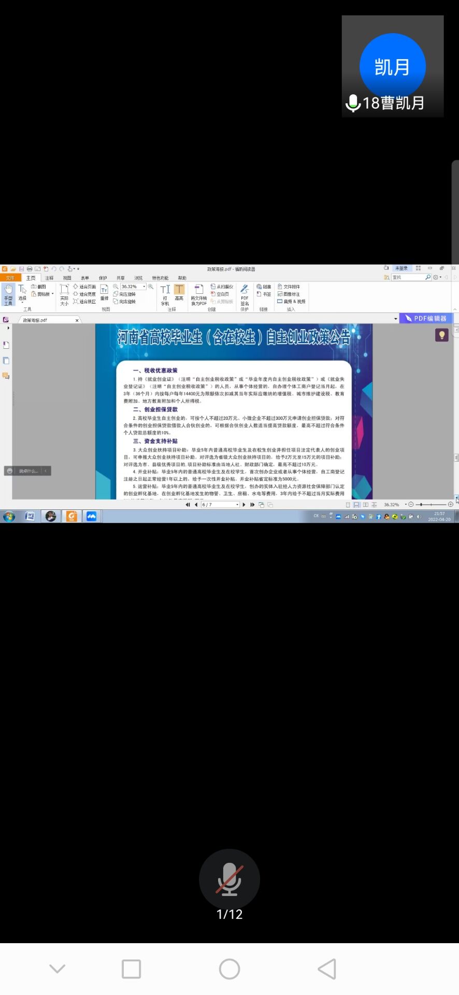Open the File menu tab

[x=10, y=278]
